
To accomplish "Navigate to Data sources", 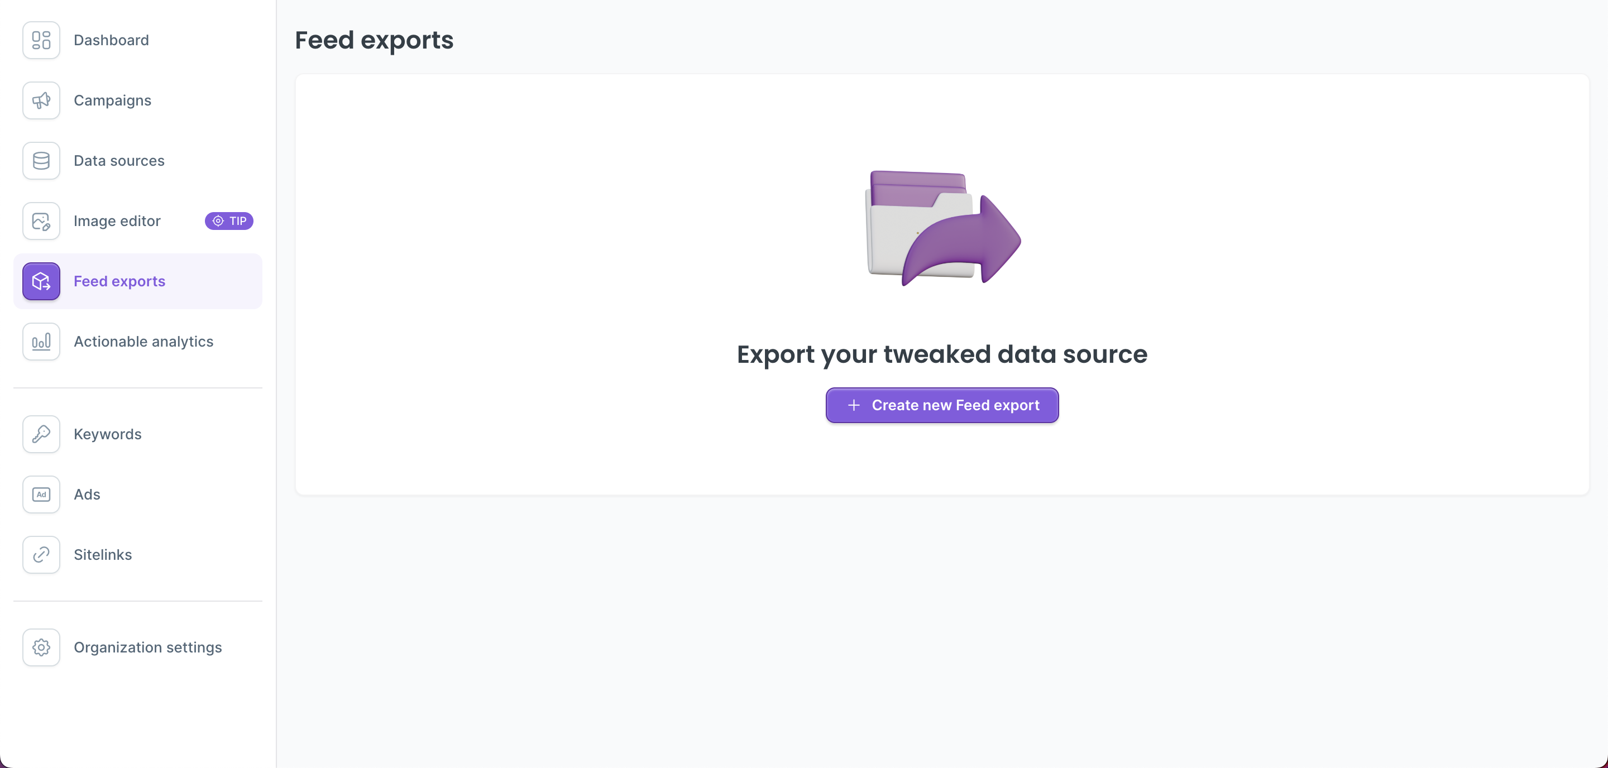I will [x=119, y=160].
